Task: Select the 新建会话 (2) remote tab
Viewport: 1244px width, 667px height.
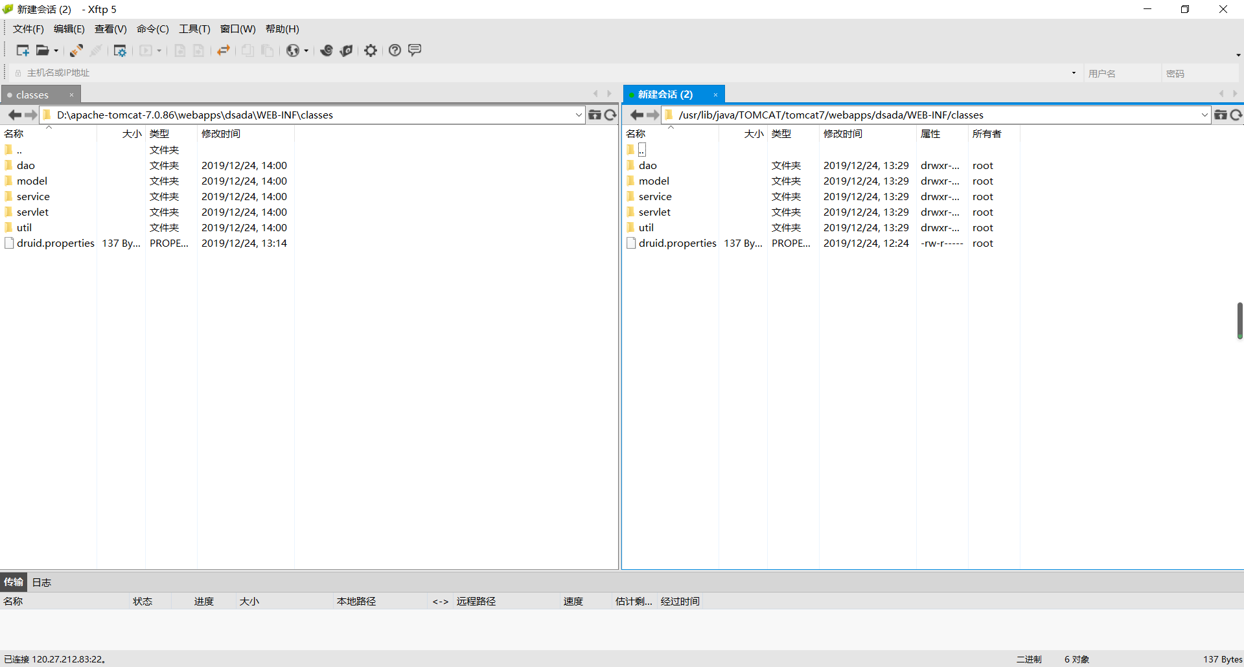Action: [x=665, y=95]
